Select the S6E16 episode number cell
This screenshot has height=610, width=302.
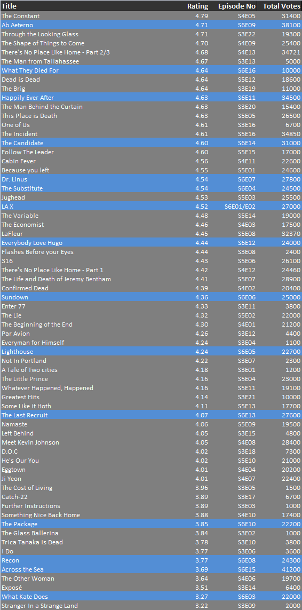pos(247,70)
